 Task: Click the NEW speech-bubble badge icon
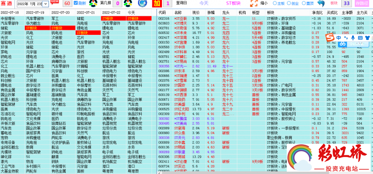click(55, 2)
